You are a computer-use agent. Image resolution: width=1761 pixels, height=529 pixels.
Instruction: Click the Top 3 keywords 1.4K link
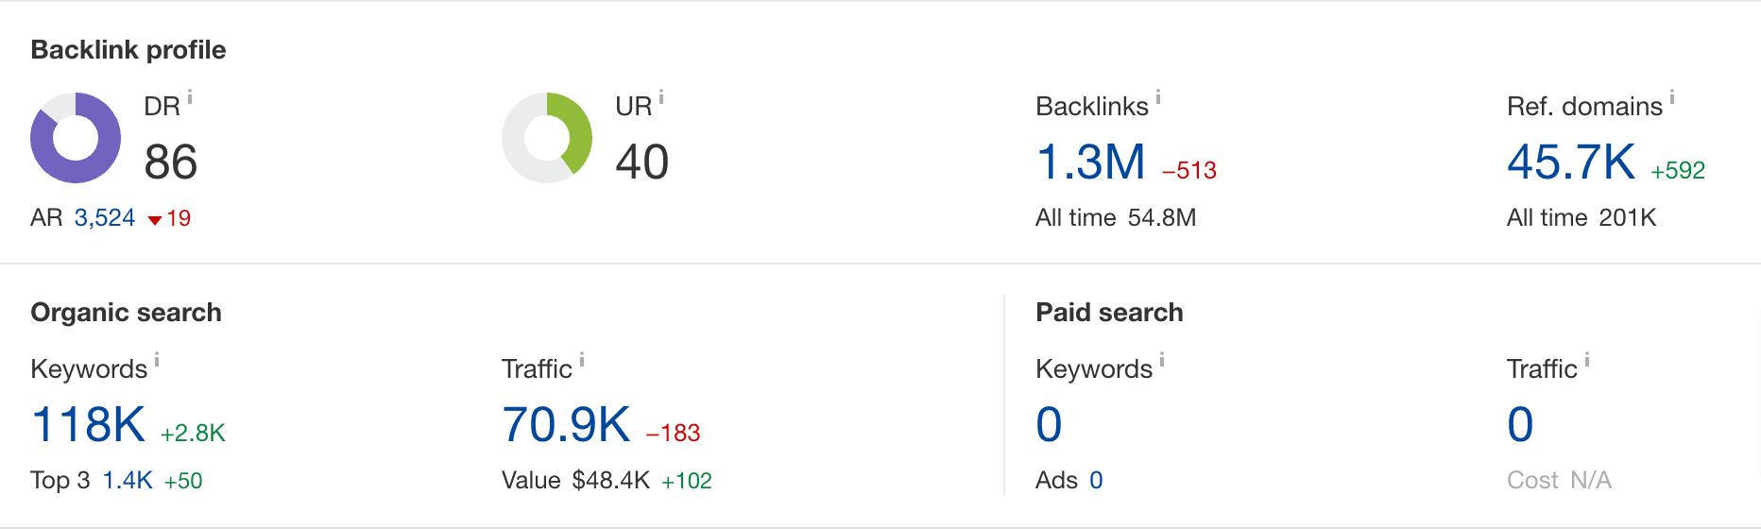[x=128, y=481]
